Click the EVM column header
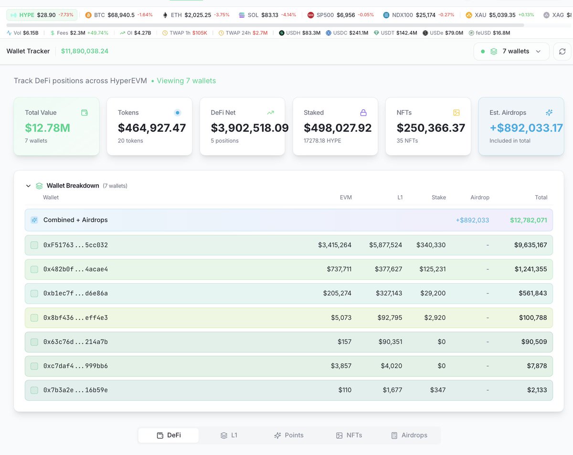573x455 pixels. coord(346,197)
